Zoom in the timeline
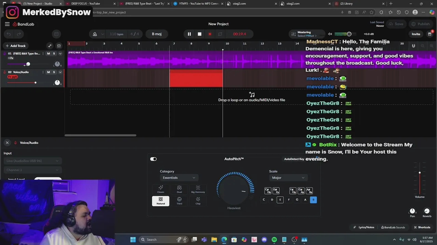The height and width of the screenshot is (245, 437). coord(432,46)
